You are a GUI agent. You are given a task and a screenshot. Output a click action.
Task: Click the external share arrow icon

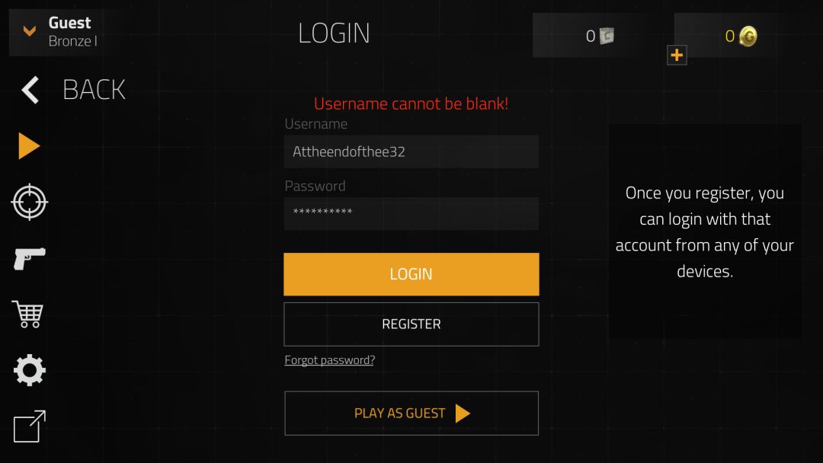pyautogui.click(x=30, y=426)
